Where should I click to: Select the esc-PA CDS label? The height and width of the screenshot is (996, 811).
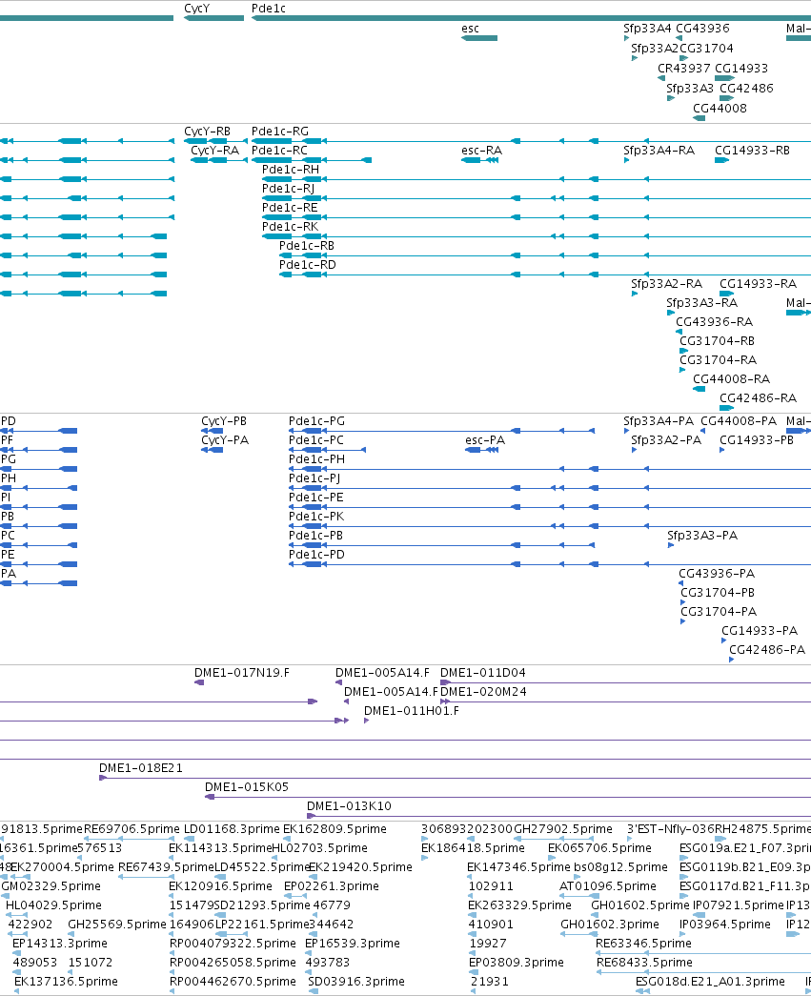(x=484, y=440)
